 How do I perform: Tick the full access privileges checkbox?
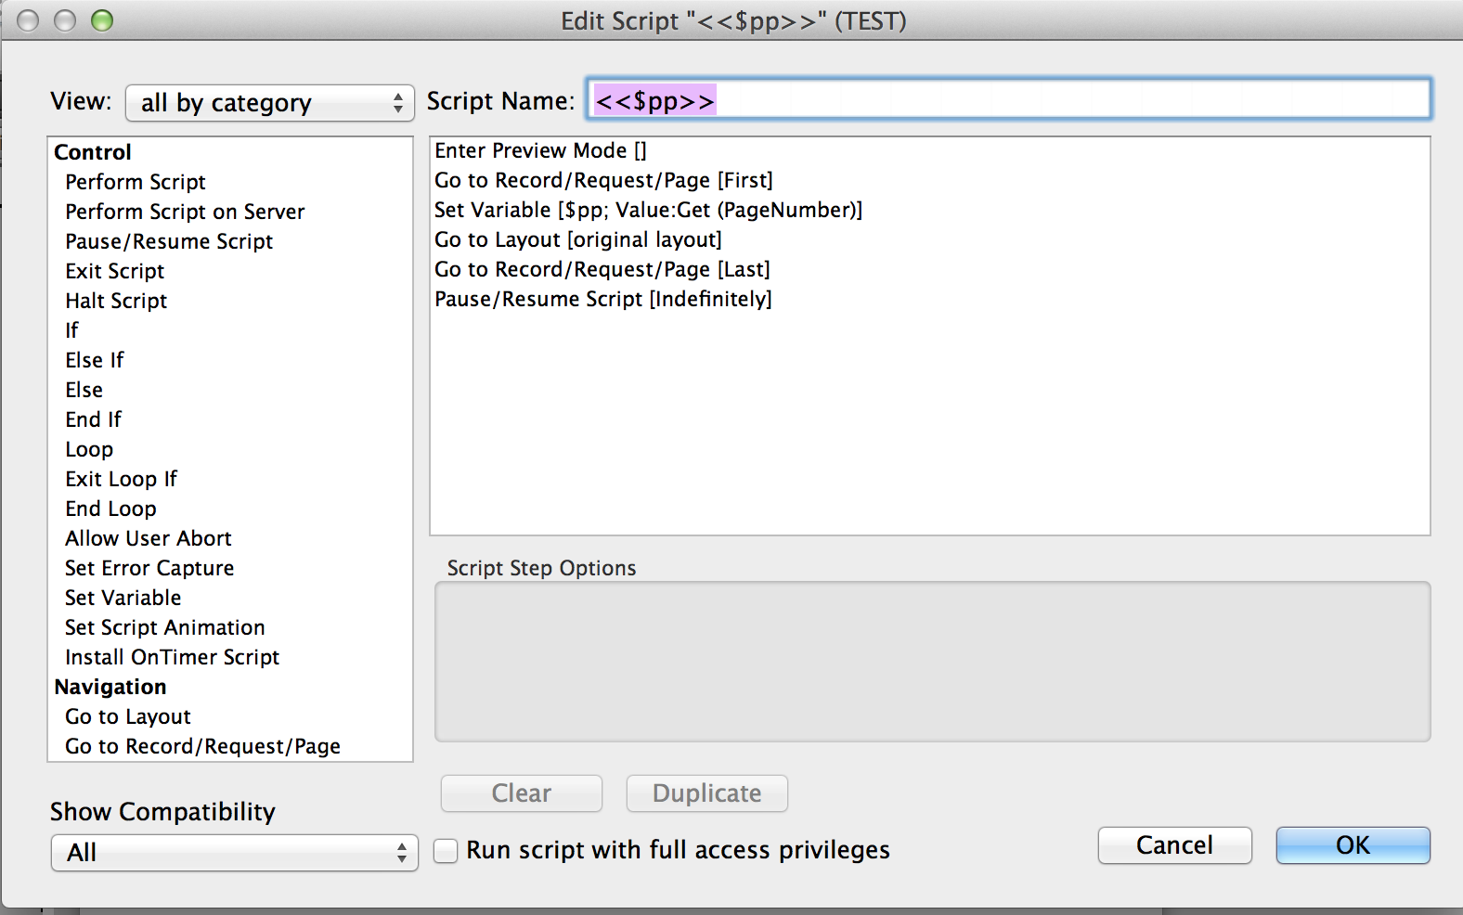point(447,851)
